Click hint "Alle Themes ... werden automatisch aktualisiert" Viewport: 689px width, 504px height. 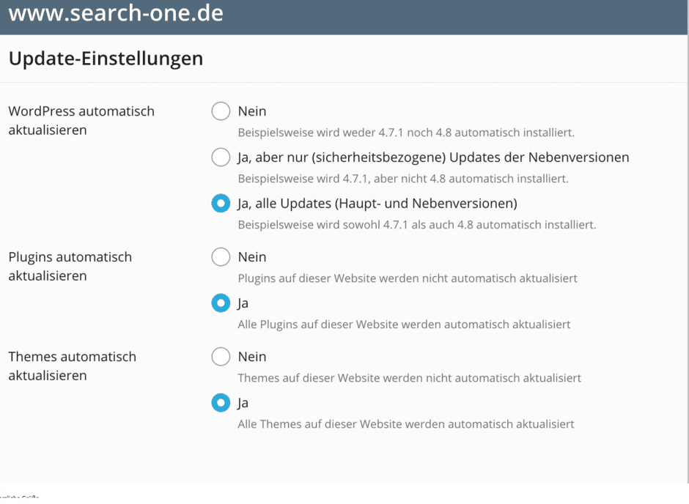406,423
